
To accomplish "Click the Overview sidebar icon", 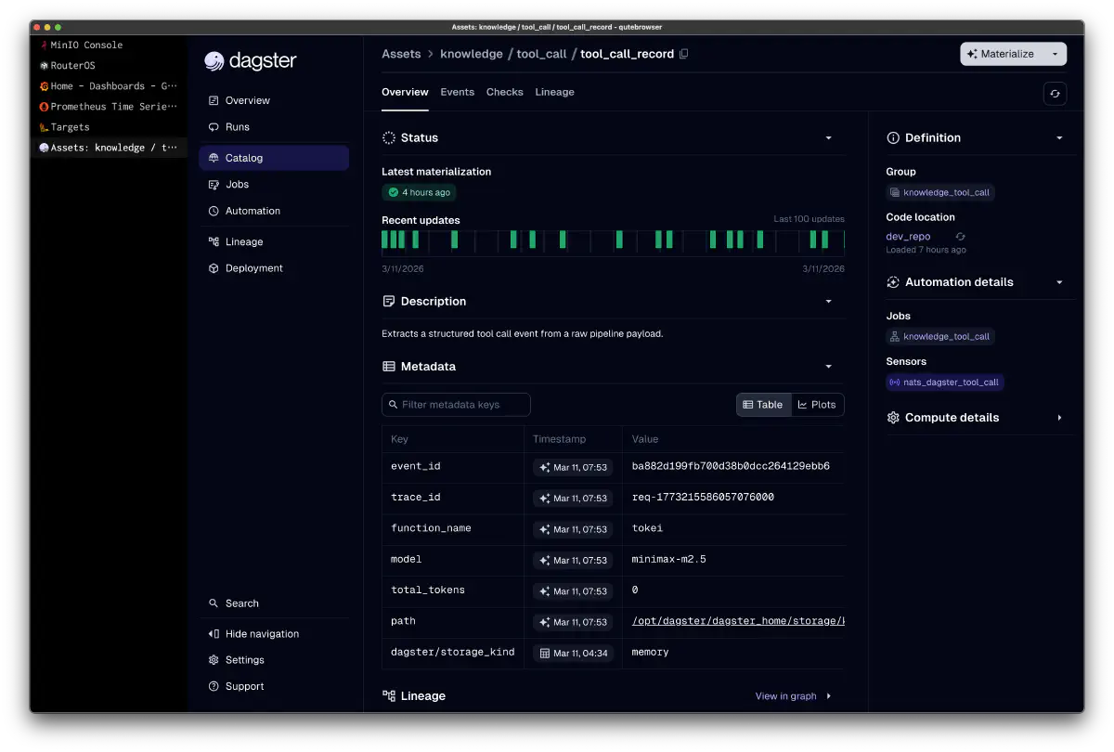I will [x=214, y=100].
